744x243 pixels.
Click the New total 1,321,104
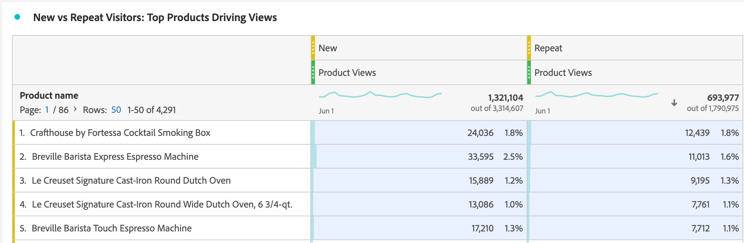pyautogui.click(x=506, y=98)
